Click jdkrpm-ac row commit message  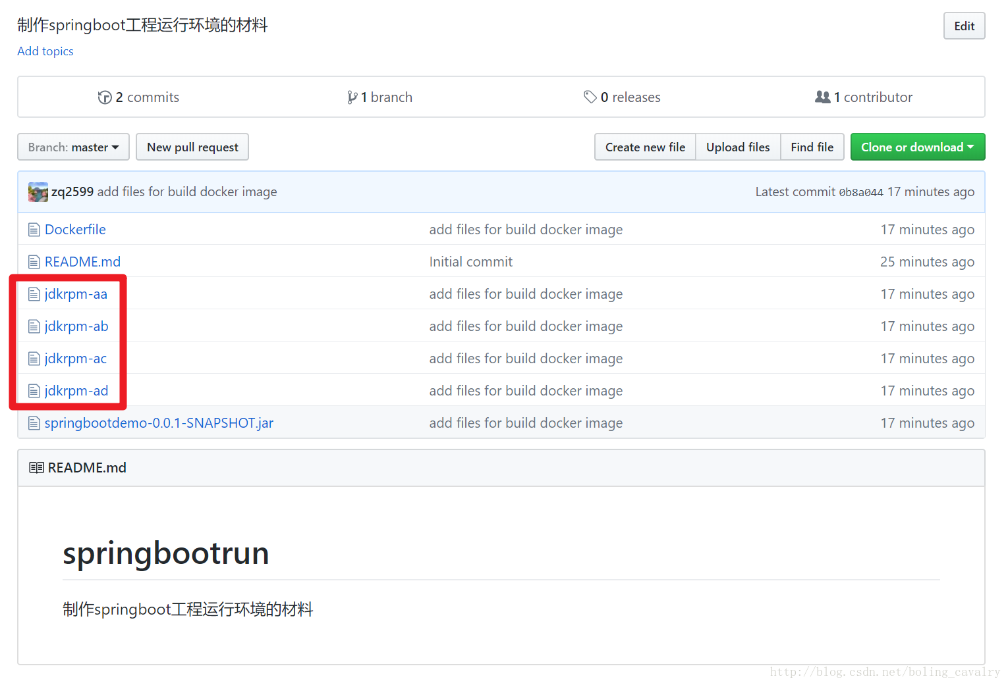click(x=526, y=359)
